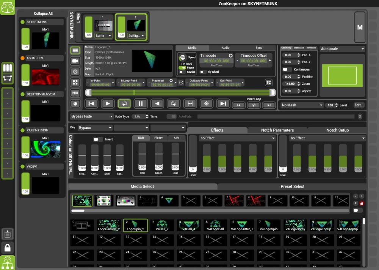Click the TC timecode button
The width and height of the screenshot is (379, 270).
click(268, 83)
